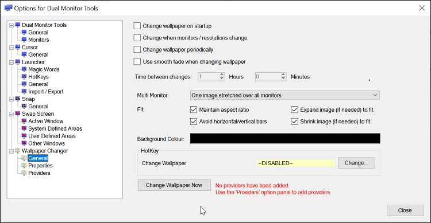Increase Minutes with up arrow
Screen dimensions: 431x223
pyautogui.click(x=283, y=75)
